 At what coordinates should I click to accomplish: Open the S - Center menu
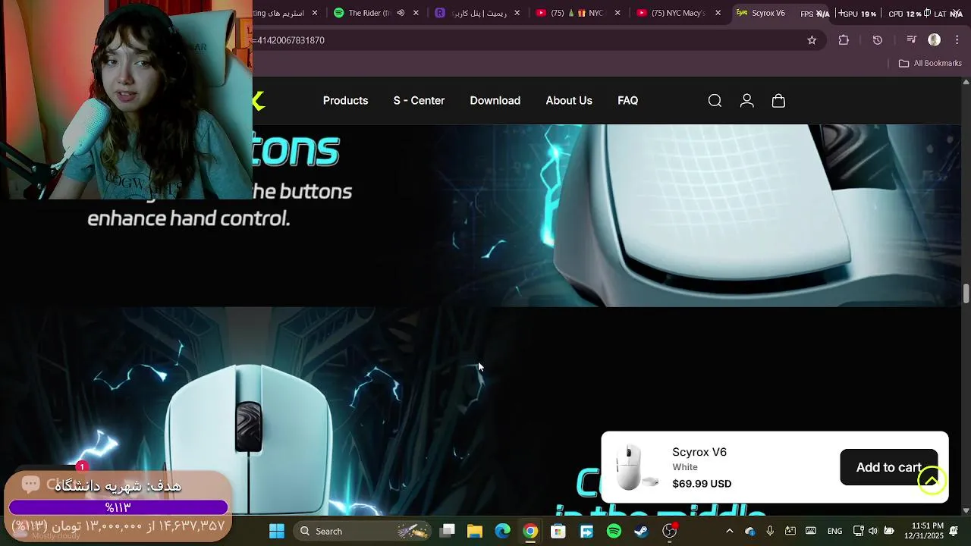point(419,100)
